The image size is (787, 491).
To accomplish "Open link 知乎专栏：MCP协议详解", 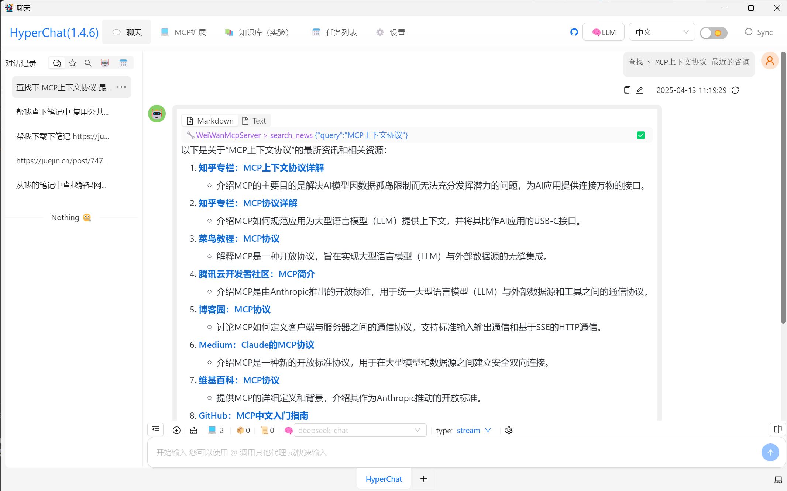I will [x=248, y=203].
